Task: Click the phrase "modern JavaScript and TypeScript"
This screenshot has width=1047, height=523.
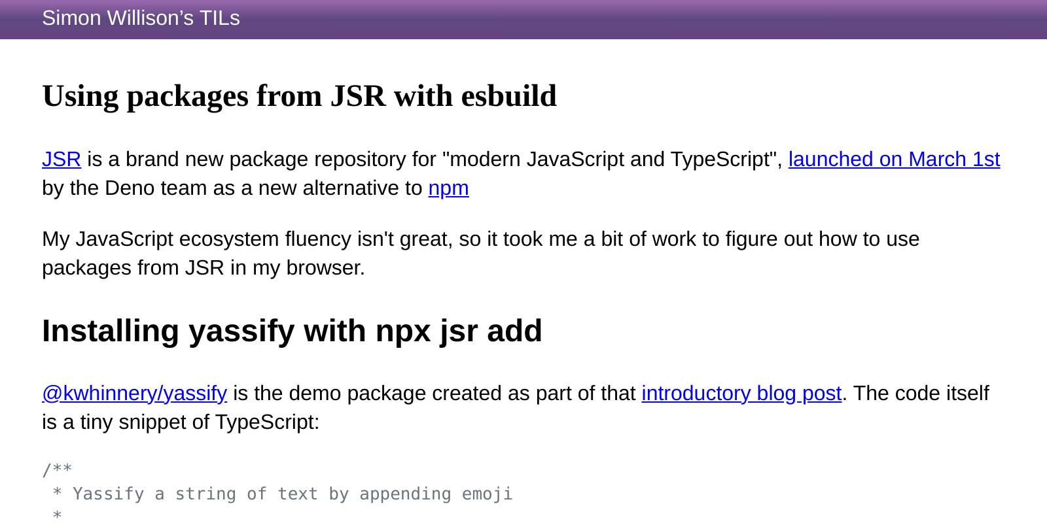Action: (x=609, y=160)
